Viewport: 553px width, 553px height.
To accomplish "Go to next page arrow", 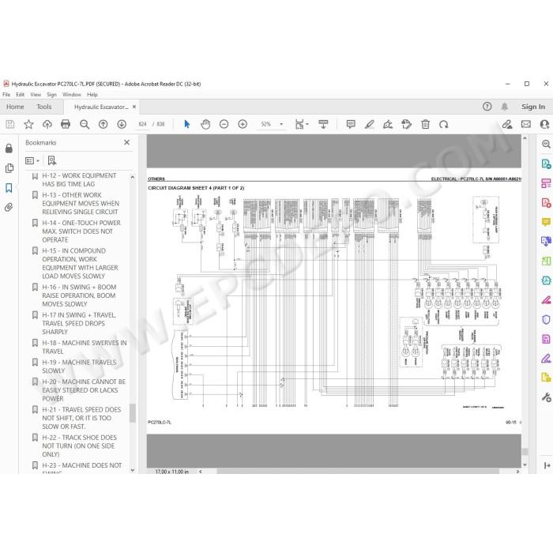I will [122, 124].
